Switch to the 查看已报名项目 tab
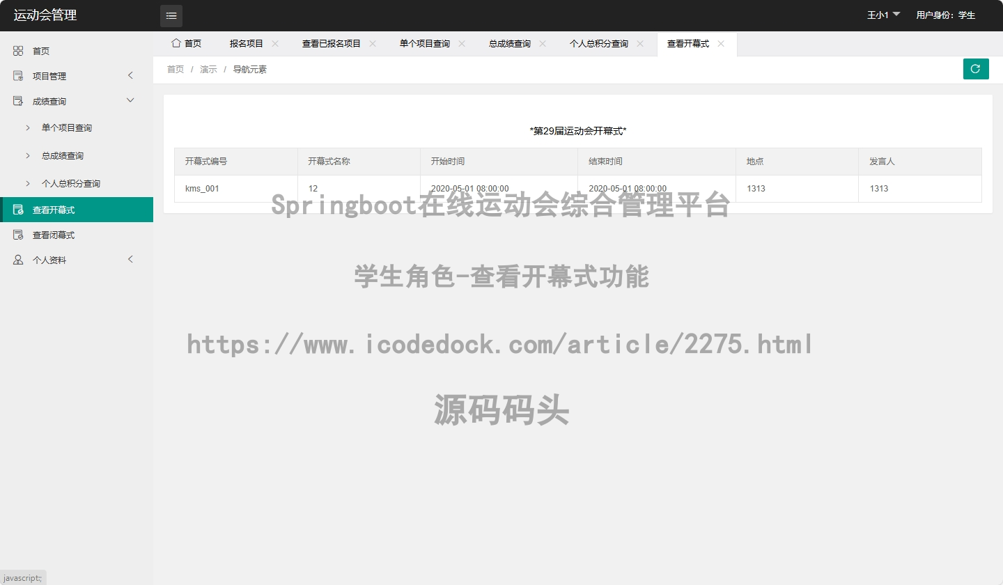The width and height of the screenshot is (1003, 585). pos(332,44)
